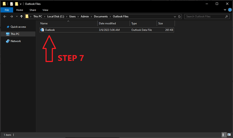Switch to large icons view in status bar
The image size is (233, 138).
[x=228, y=134]
